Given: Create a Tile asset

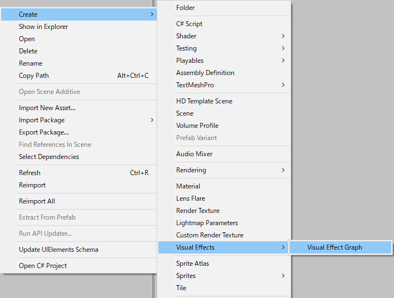Looking at the screenshot, I should coord(224,288).
